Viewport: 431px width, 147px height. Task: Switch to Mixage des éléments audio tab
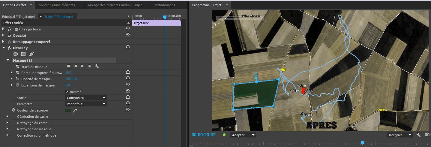[115, 5]
